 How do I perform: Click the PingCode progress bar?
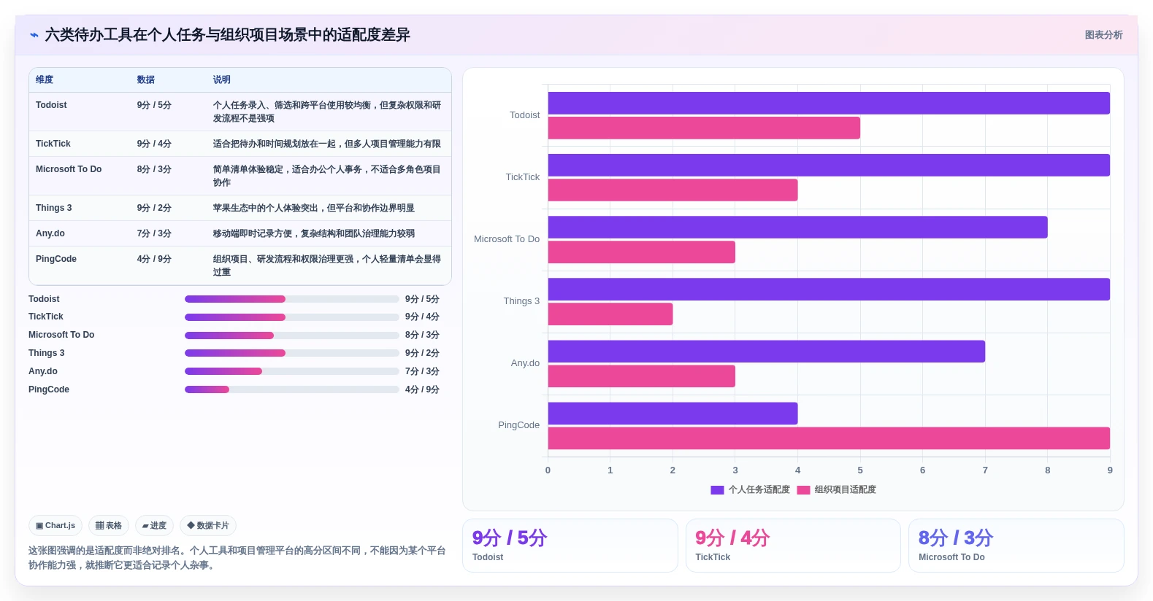coord(292,389)
